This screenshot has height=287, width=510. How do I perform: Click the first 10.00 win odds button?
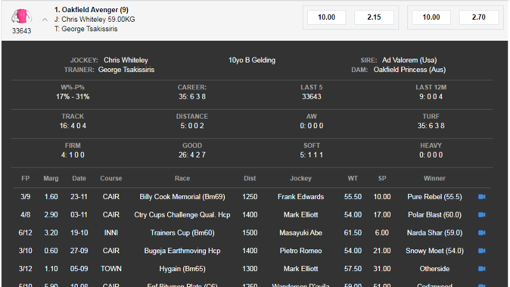point(326,17)
